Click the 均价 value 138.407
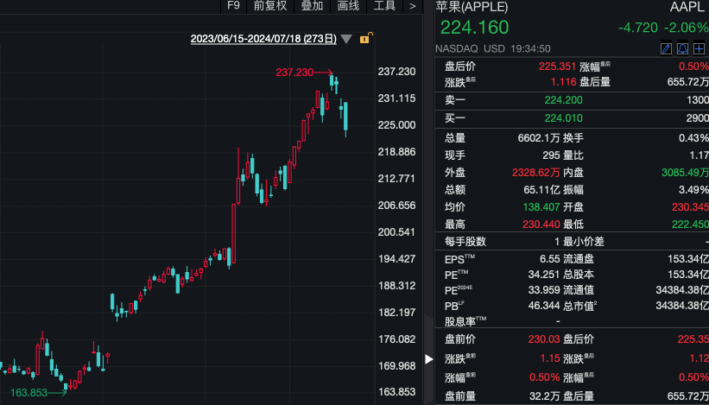Viewport: 709px width, 405px height. coord(541,207)
